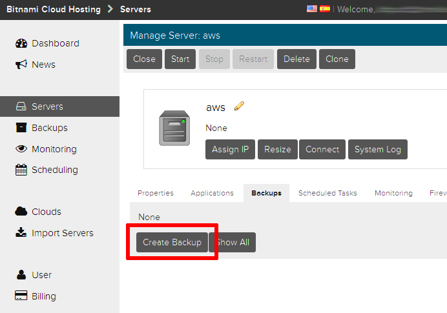Switch language with Spanish flag icon
This screenshot has height=313, width=447.
point(325,9)
